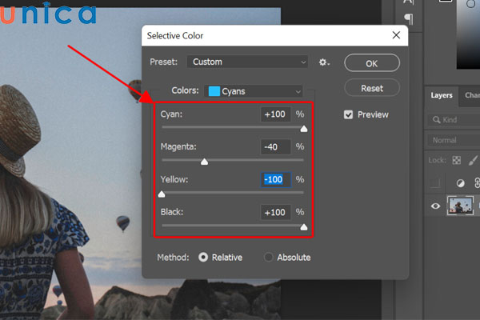Click the lock transparent pixels icon
Image resolution: width=480 pixels, height=320 pixels.
click(457, 160)
